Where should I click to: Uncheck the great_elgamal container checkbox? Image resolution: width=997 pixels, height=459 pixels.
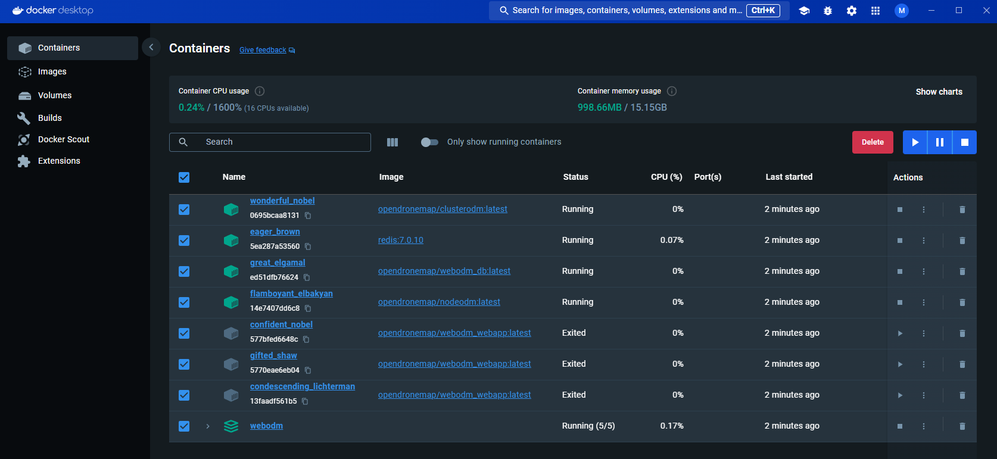[x=184, y=271]
